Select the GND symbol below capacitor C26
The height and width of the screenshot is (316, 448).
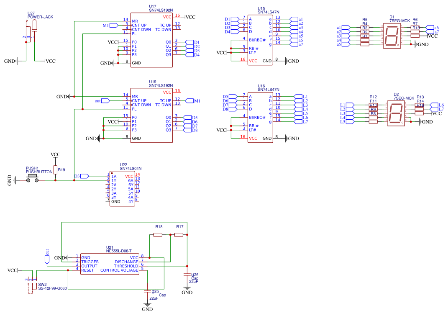[x=187, y=290]
